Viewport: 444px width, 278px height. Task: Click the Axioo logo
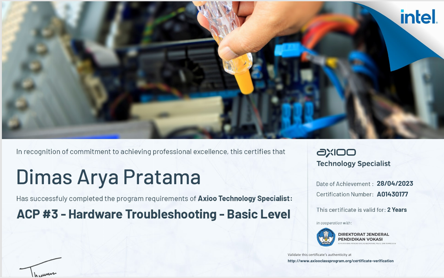336,153
